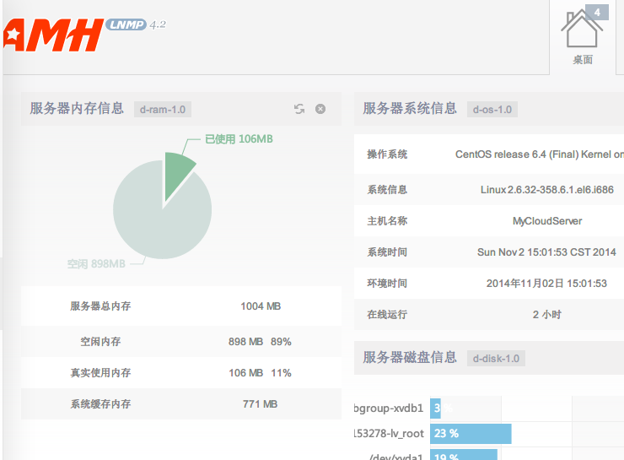Close the server memory info panel
This screenshot has height=460, width=624.
coord(320,109)
